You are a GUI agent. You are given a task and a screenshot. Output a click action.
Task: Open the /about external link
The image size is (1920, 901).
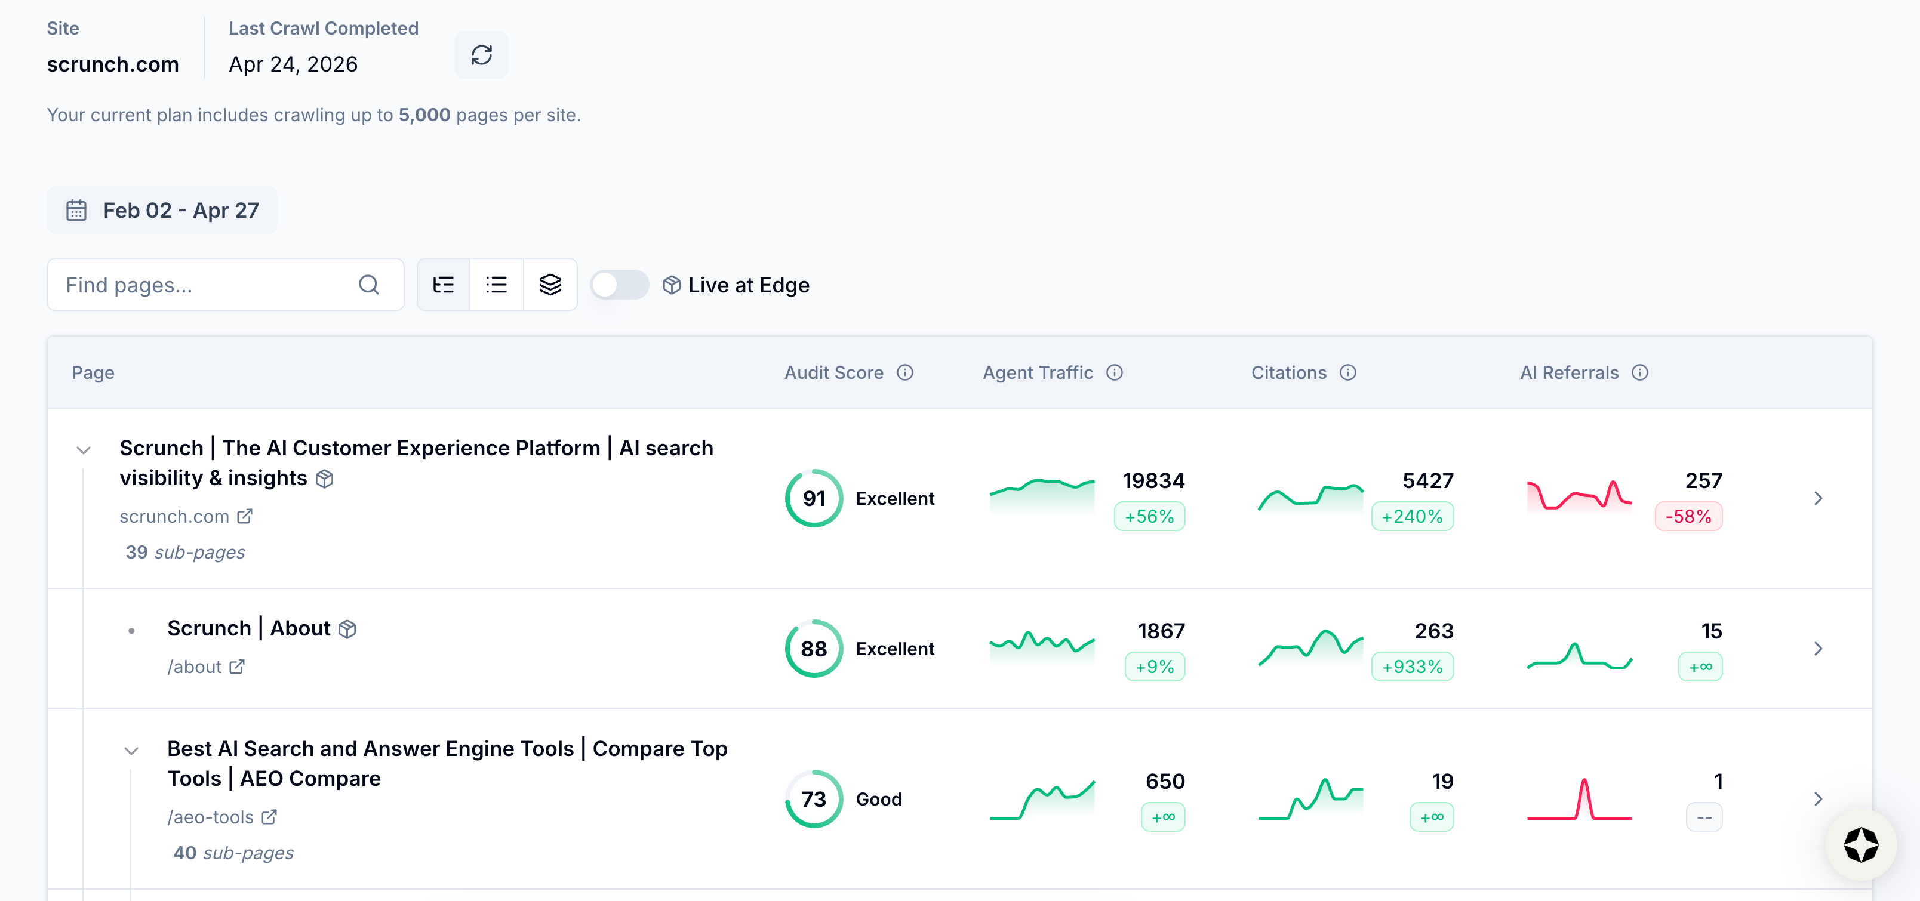click(x=206, y=667)
